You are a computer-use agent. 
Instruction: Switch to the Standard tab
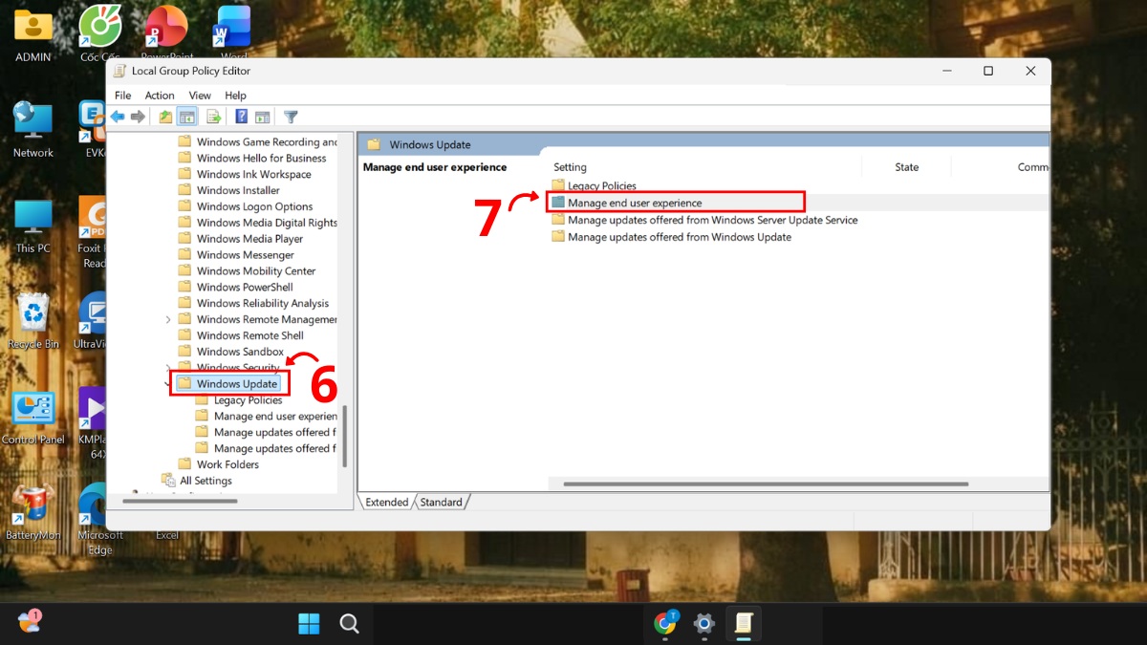[x=441, y=501]
